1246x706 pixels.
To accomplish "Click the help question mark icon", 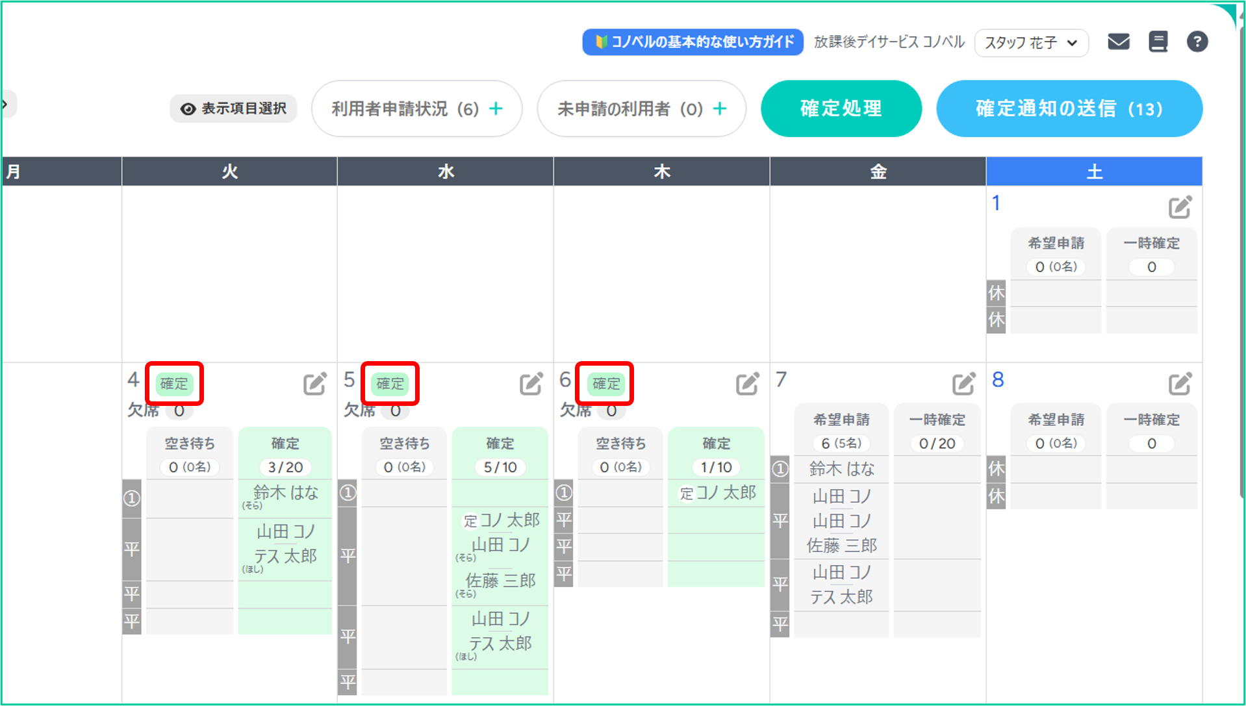I will click(x=1197, y=42).
